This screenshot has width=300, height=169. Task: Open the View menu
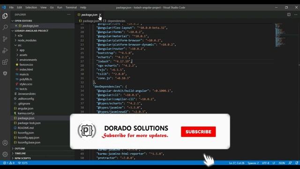click(44, 8)
